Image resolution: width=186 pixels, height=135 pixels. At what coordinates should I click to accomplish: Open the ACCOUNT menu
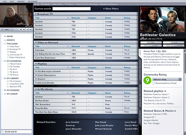pos(33,2)
